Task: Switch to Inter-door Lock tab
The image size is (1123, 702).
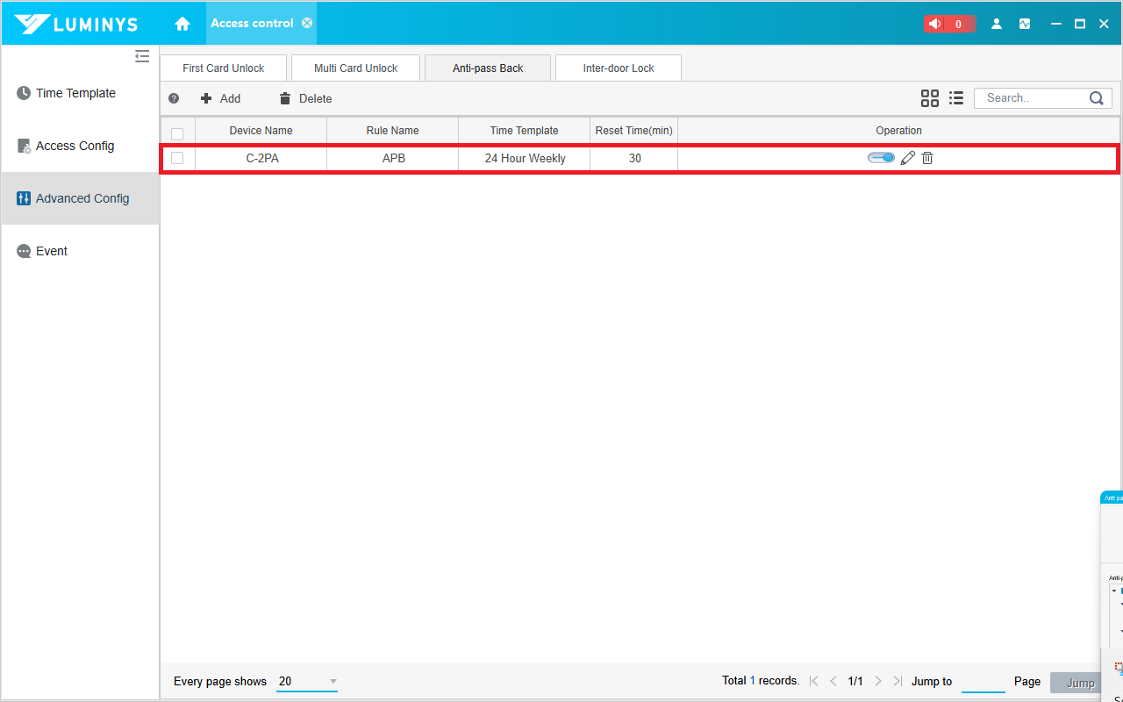Action: coord(619,68)
